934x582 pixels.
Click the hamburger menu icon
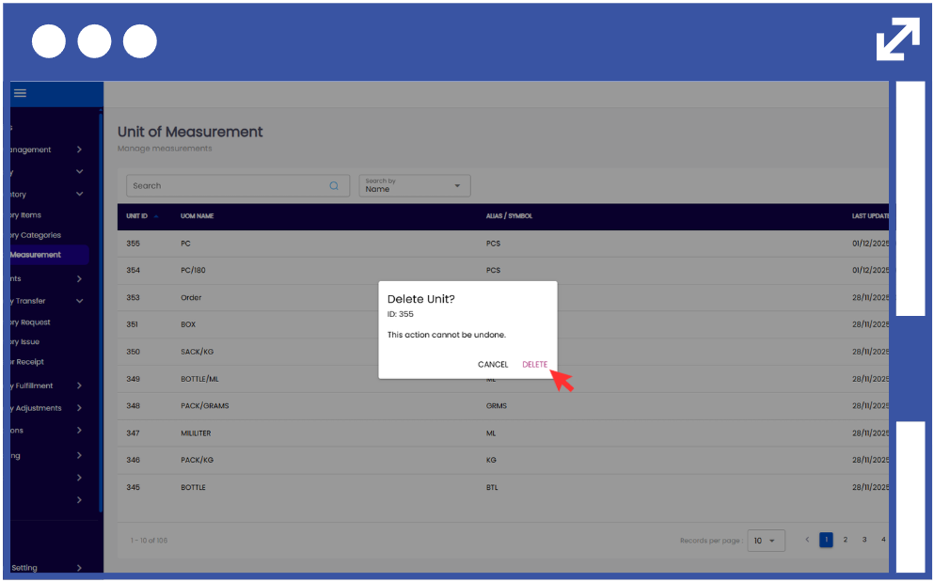pos(20,93)
